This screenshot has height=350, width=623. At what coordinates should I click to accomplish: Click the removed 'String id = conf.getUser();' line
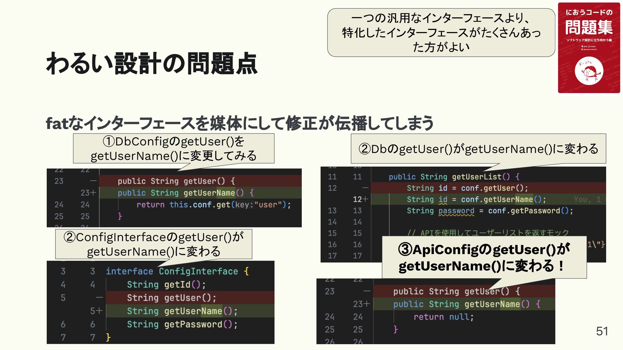coord(467,188)
